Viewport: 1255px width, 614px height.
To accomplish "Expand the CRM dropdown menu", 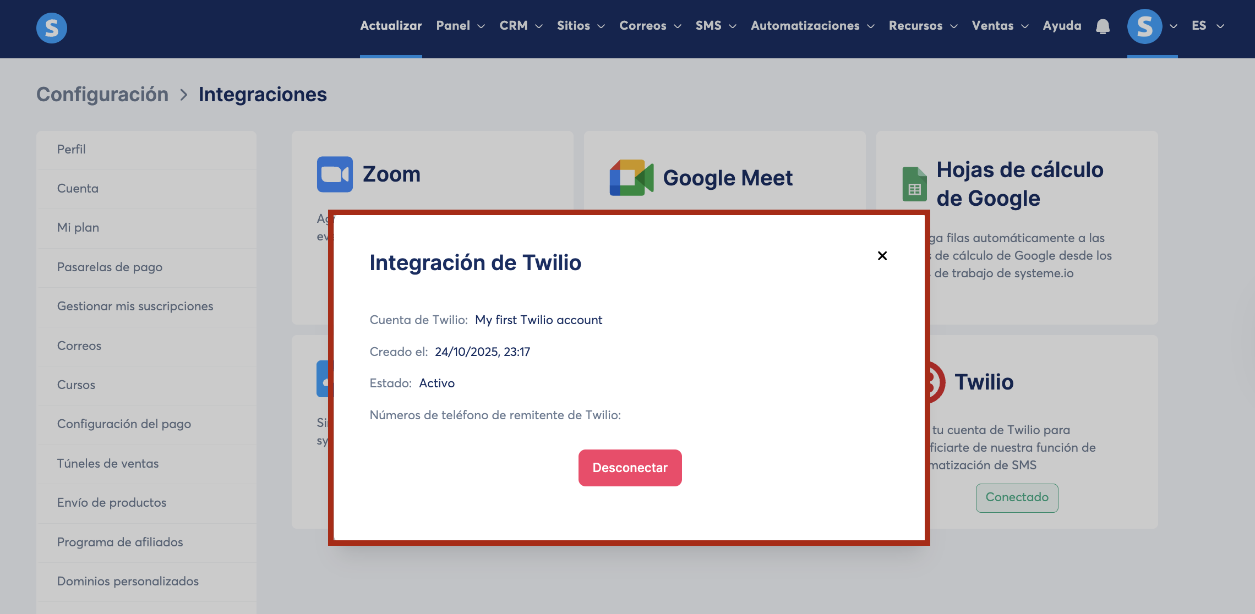I will 521,26.
